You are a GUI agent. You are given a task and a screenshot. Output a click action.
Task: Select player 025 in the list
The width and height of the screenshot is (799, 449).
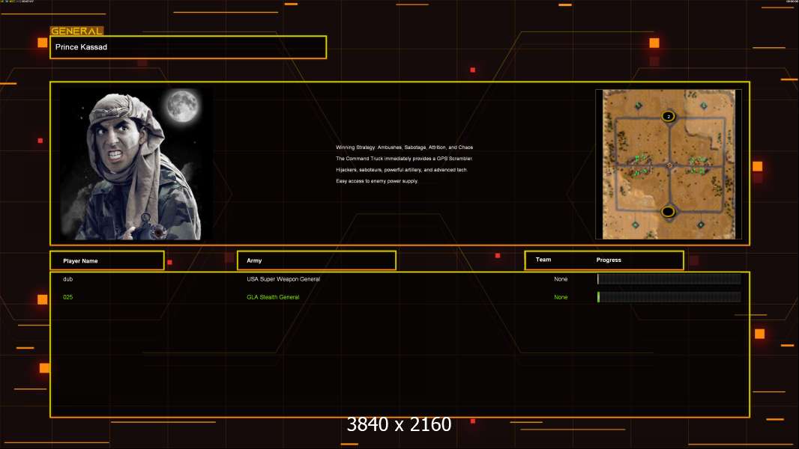[68, 297]
